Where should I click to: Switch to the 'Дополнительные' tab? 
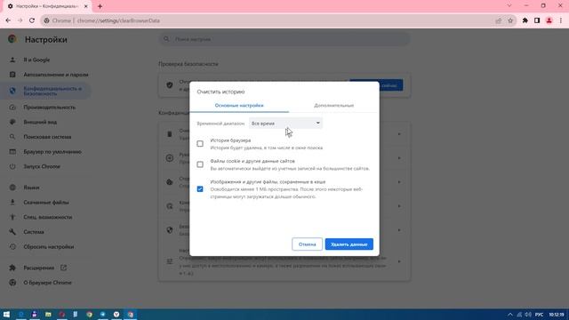tap(333, 105)
